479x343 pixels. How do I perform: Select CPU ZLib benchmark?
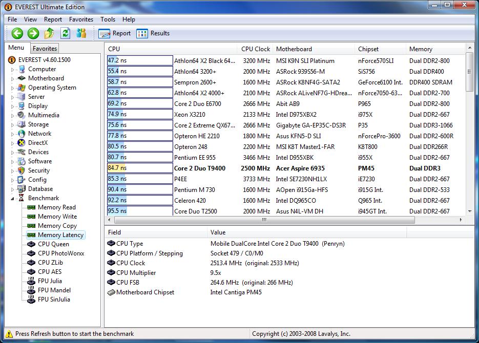[x=50, y=263]
